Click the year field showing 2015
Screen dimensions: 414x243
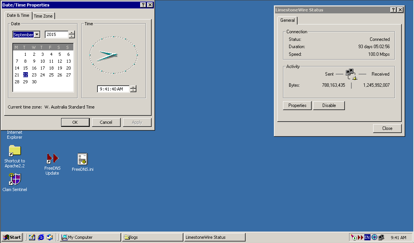click(57, 35)
